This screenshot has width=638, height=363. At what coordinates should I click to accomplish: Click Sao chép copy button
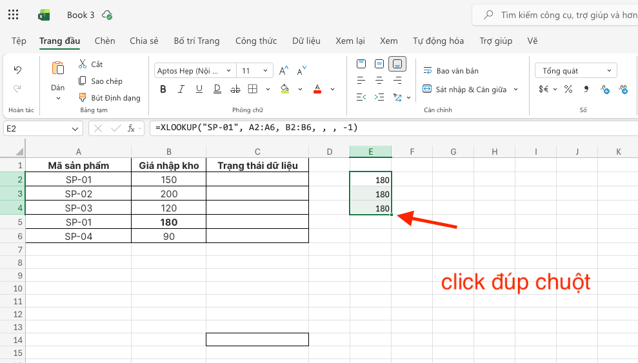100,81
